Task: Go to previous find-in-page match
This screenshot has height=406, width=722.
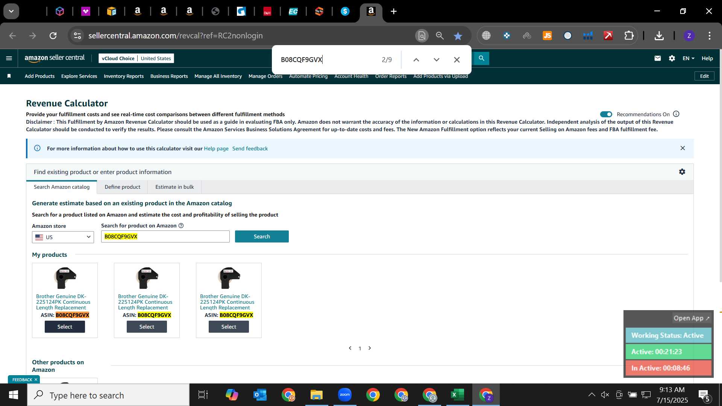Action: 416,60
